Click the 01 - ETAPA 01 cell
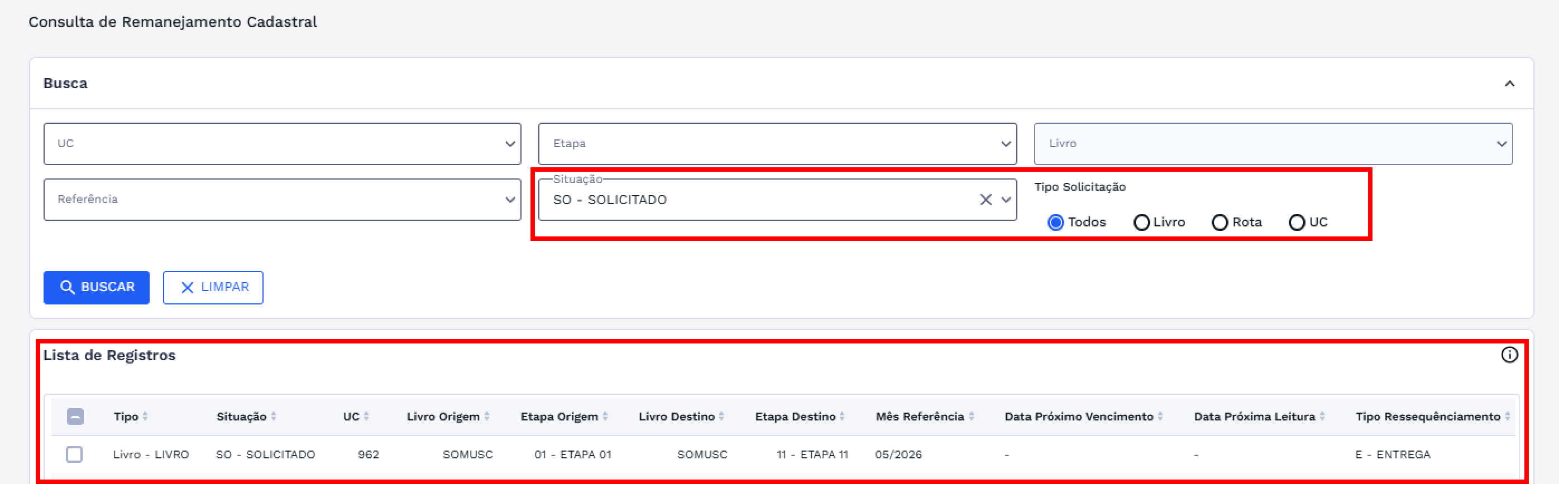1559x484 pixels. click(x=572, y=454)
